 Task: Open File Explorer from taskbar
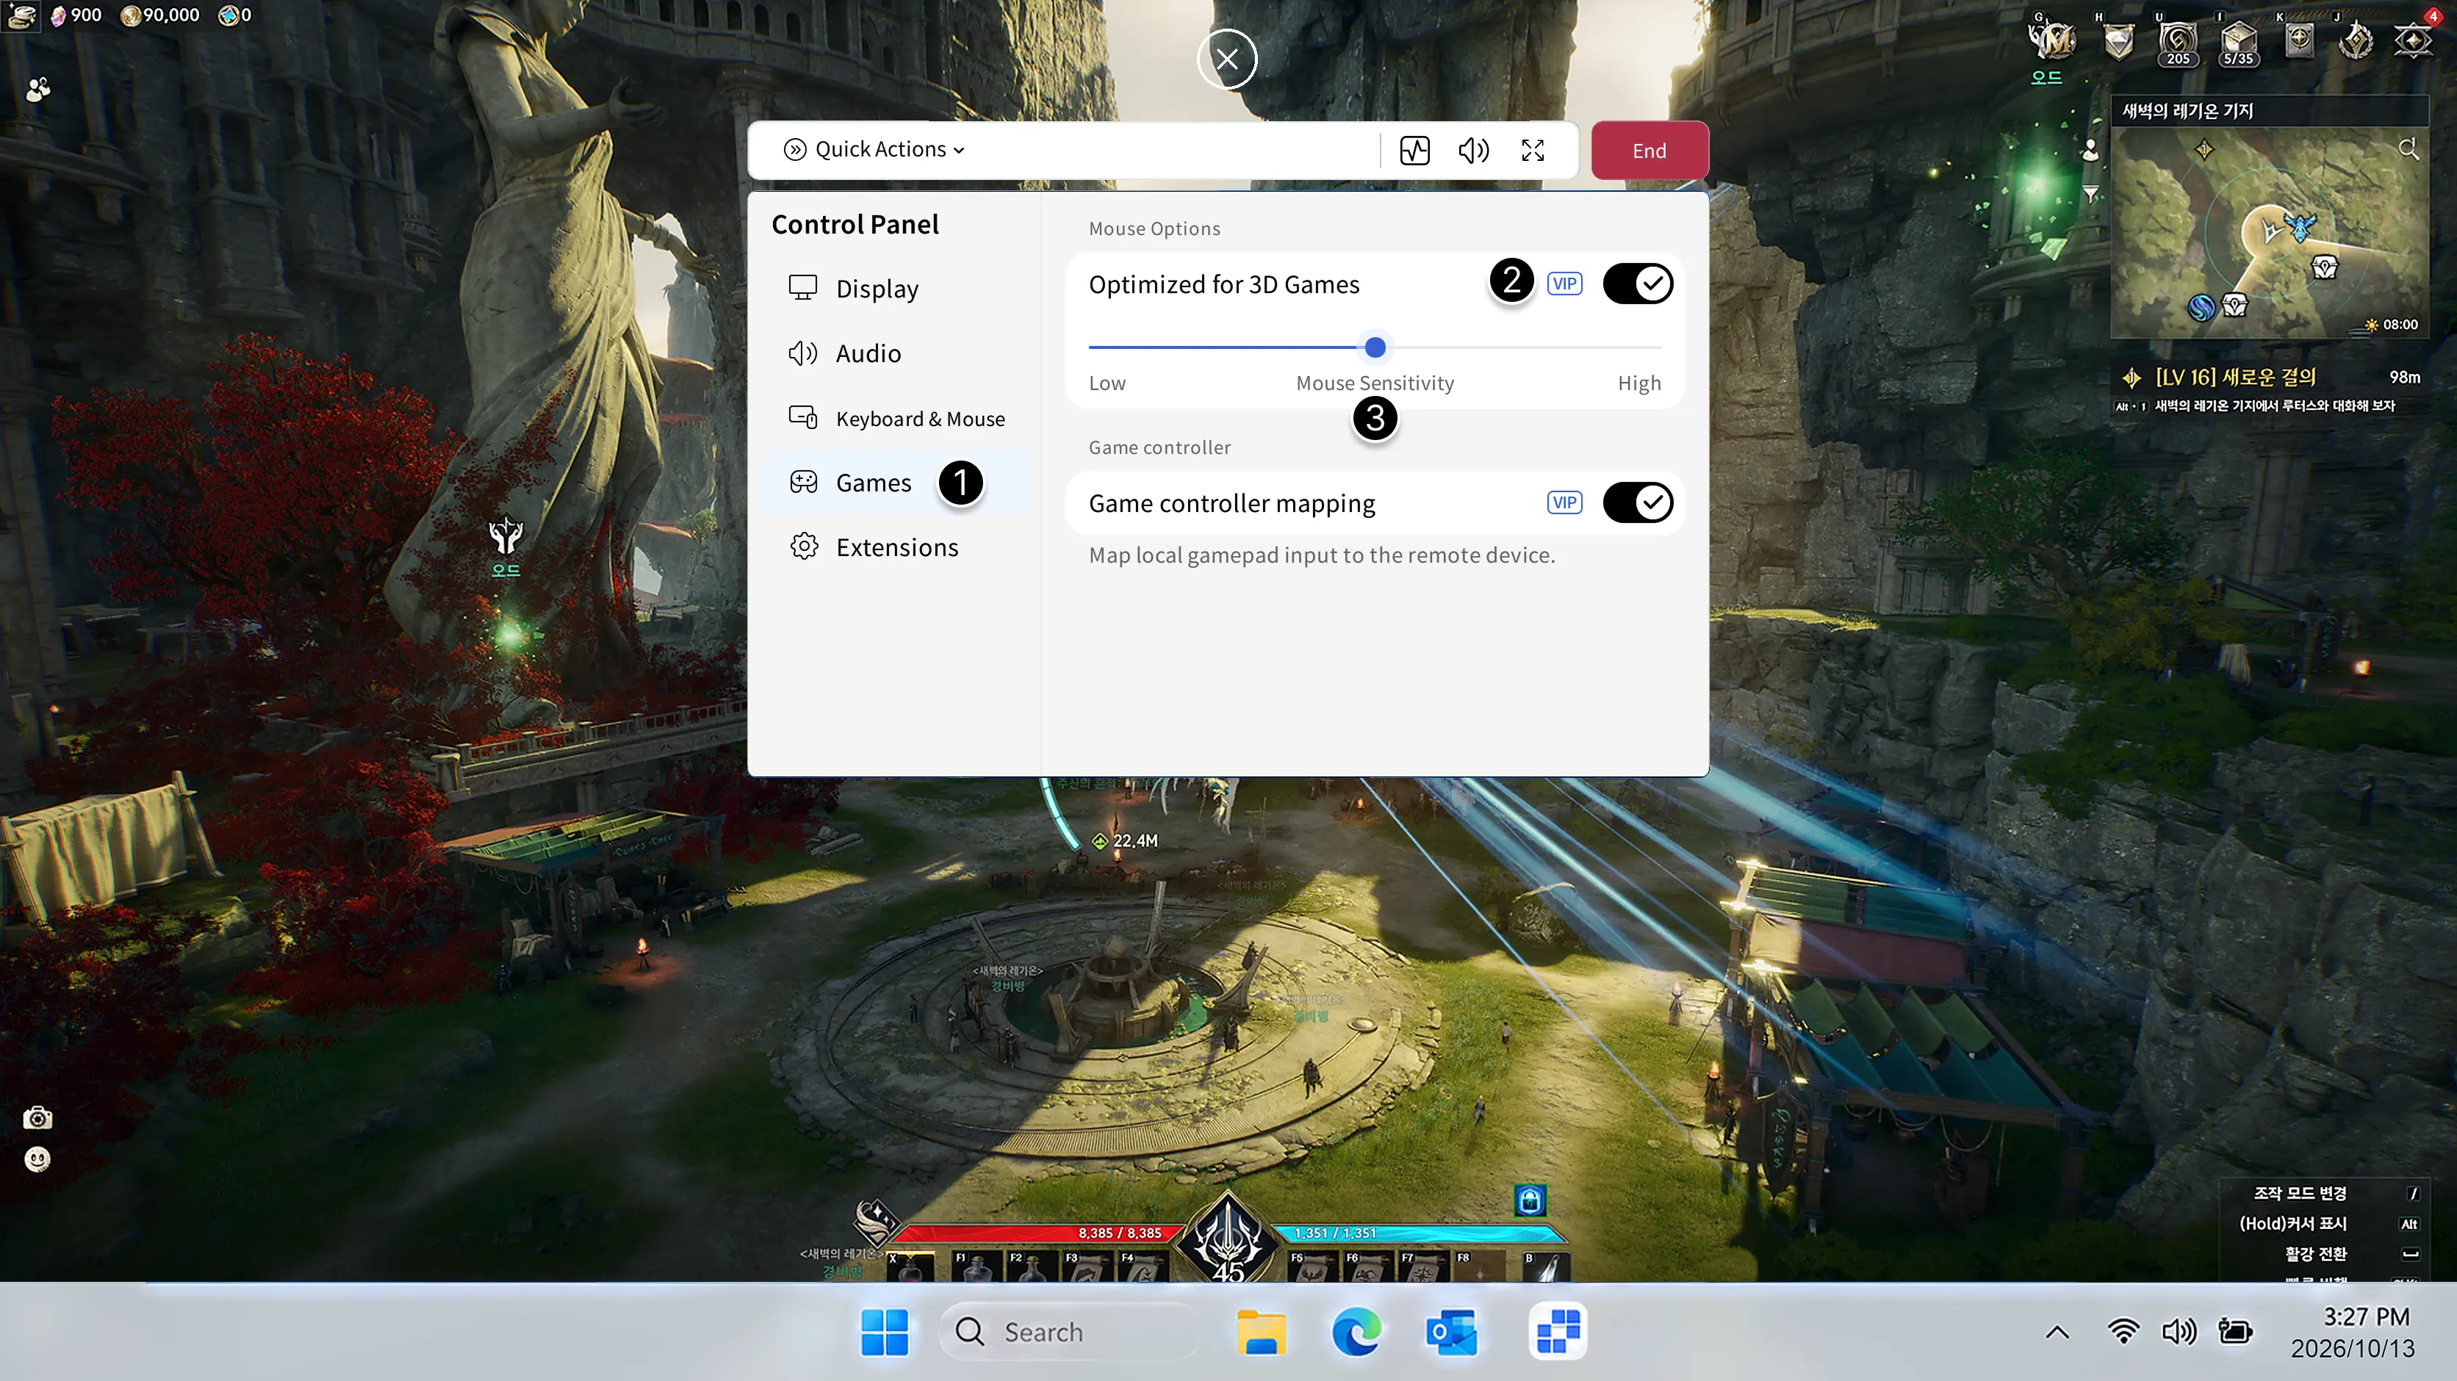pos(1261,1331)
